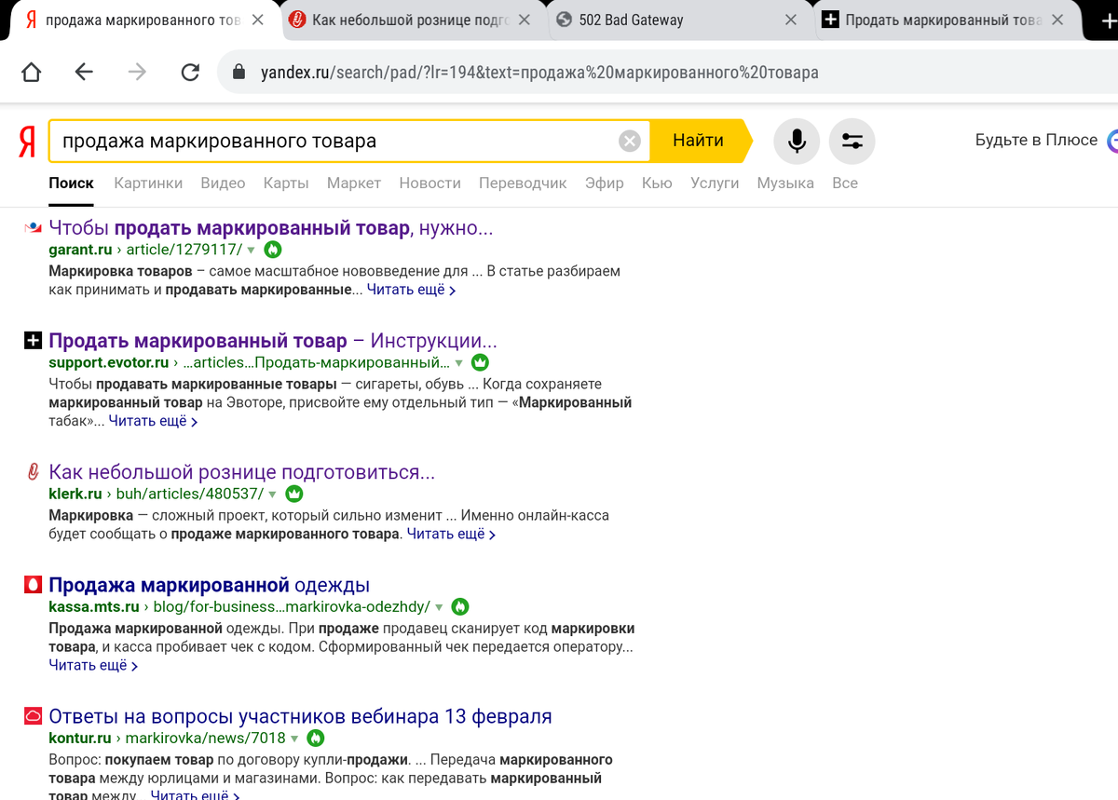Open result 'Ответы на вопросы участников вебинара'
Image resolution: width=1118 pixels, height=800 pixels.
pyautogui.click(x=300, y=716)
